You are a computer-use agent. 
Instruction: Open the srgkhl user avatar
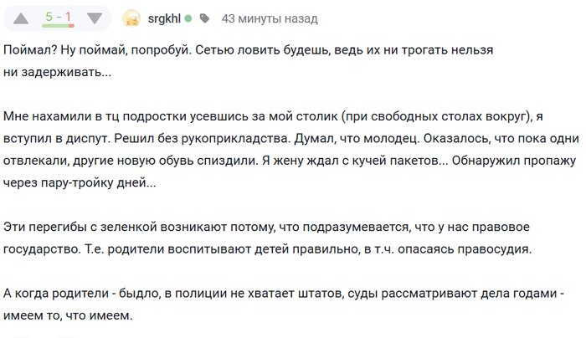(131, 18)
